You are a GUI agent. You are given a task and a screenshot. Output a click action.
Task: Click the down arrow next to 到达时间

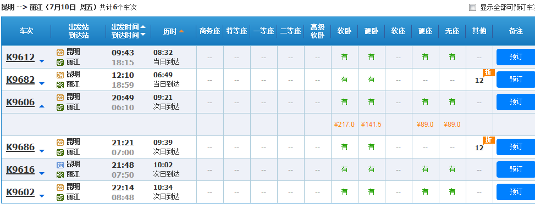[143, 35]
